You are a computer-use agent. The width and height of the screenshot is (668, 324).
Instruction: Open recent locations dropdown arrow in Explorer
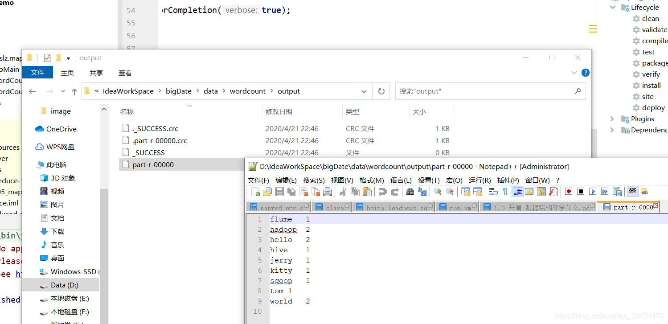(63, 91)
